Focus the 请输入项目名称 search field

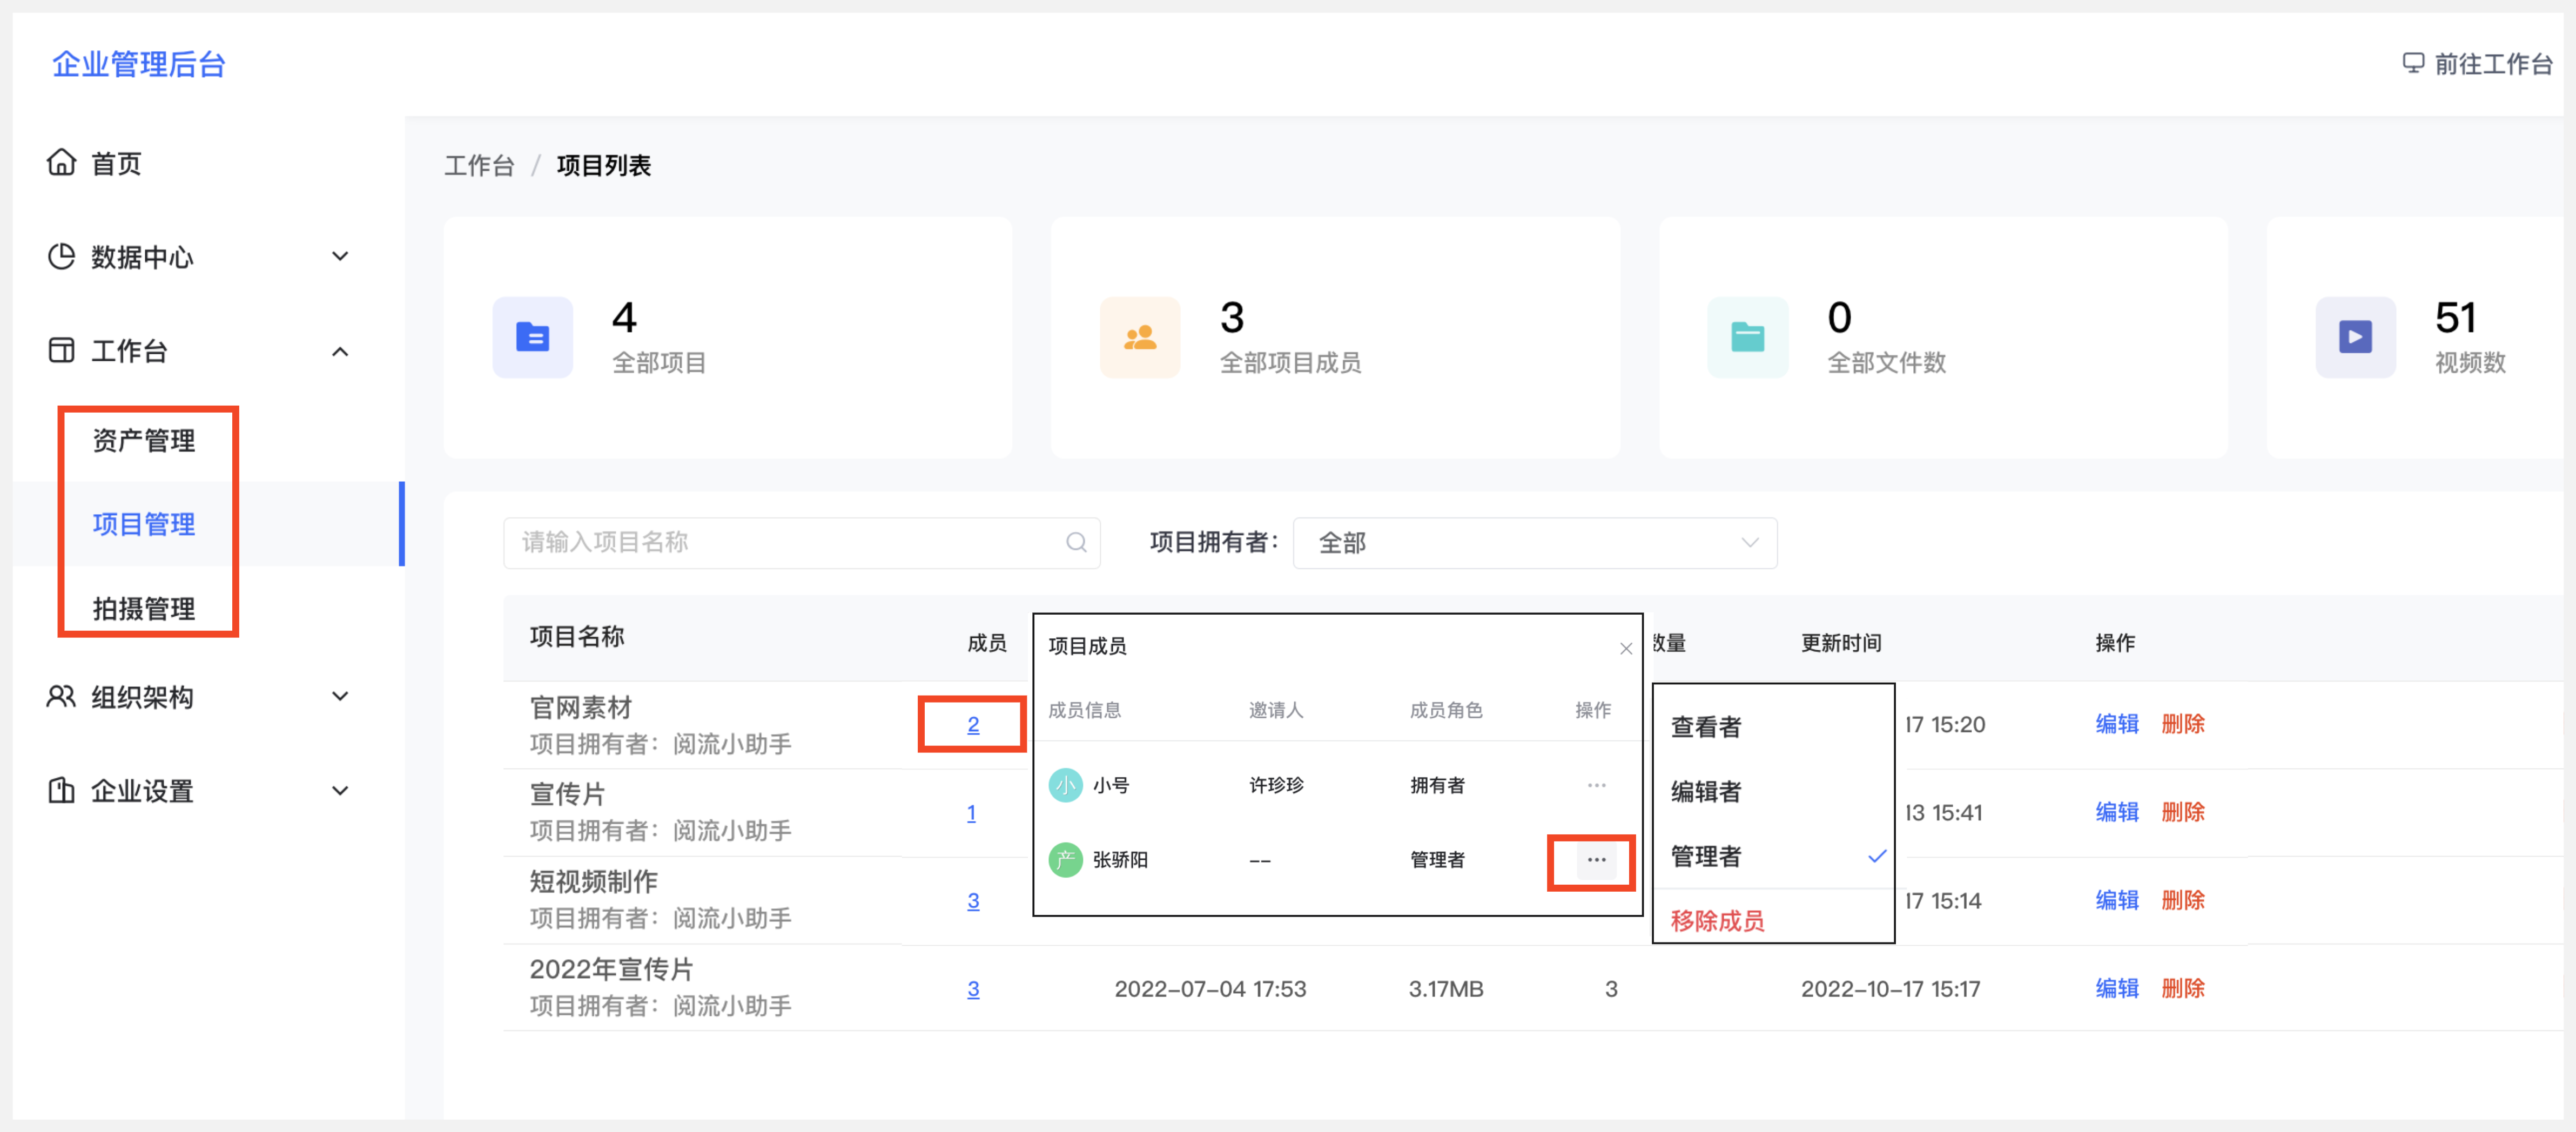pos(801,543)
